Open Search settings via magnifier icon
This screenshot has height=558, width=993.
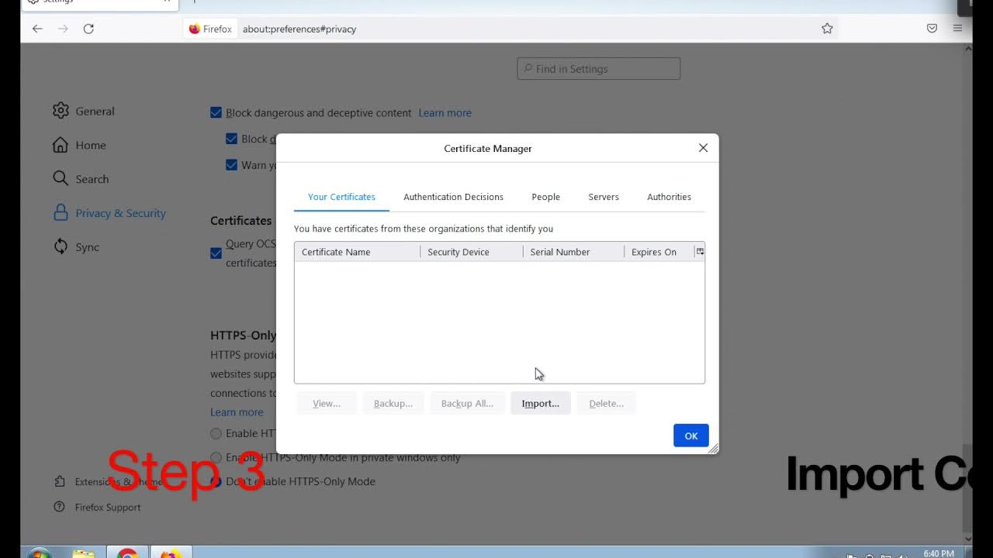tap(61, 179)
